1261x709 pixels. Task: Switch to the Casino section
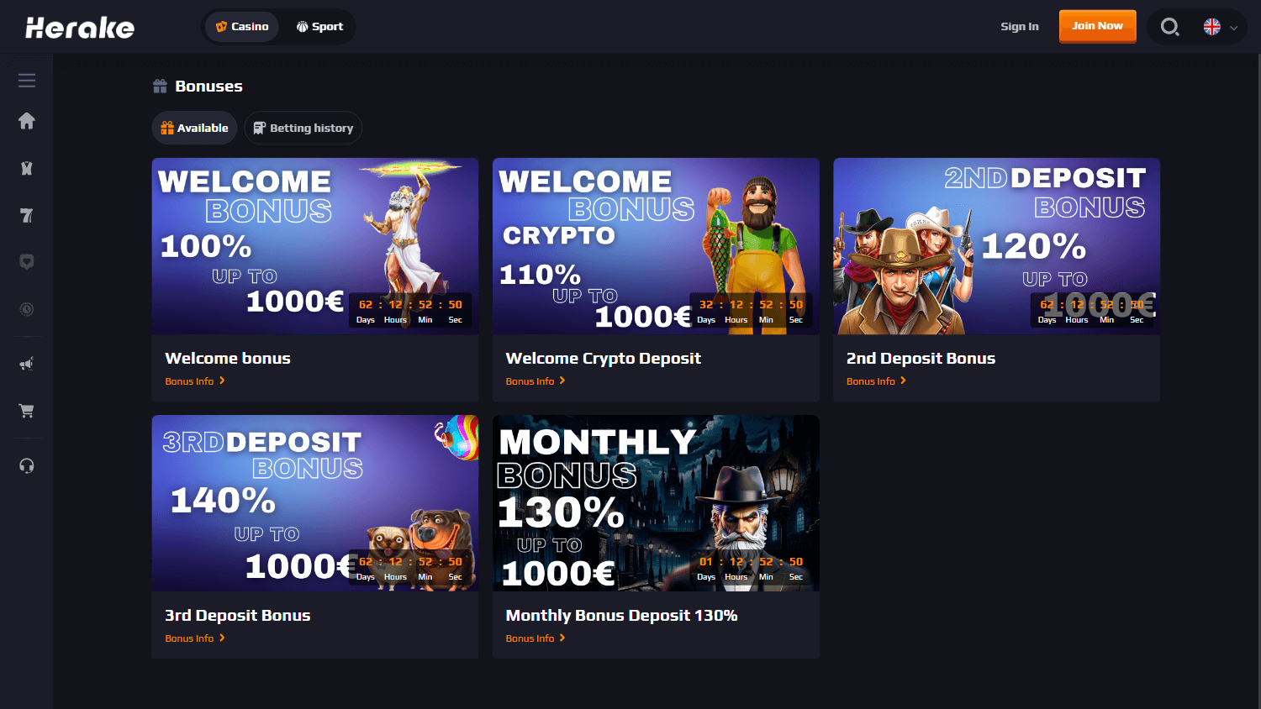click(x=242, y=27)
